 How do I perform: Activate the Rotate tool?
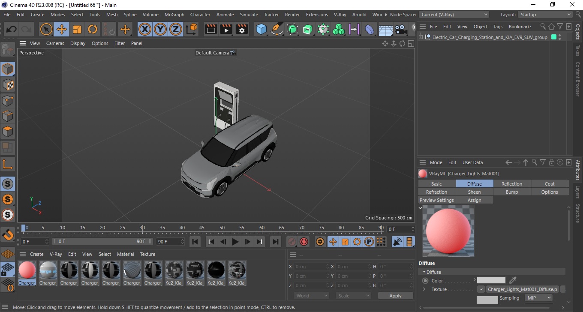point(93,30)
